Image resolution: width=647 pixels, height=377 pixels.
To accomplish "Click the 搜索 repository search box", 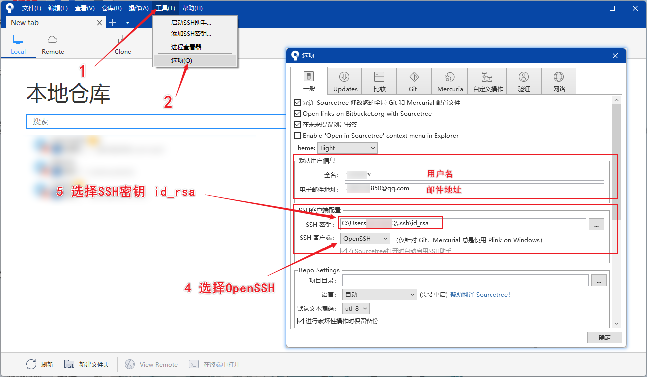I will coord(156,121).
